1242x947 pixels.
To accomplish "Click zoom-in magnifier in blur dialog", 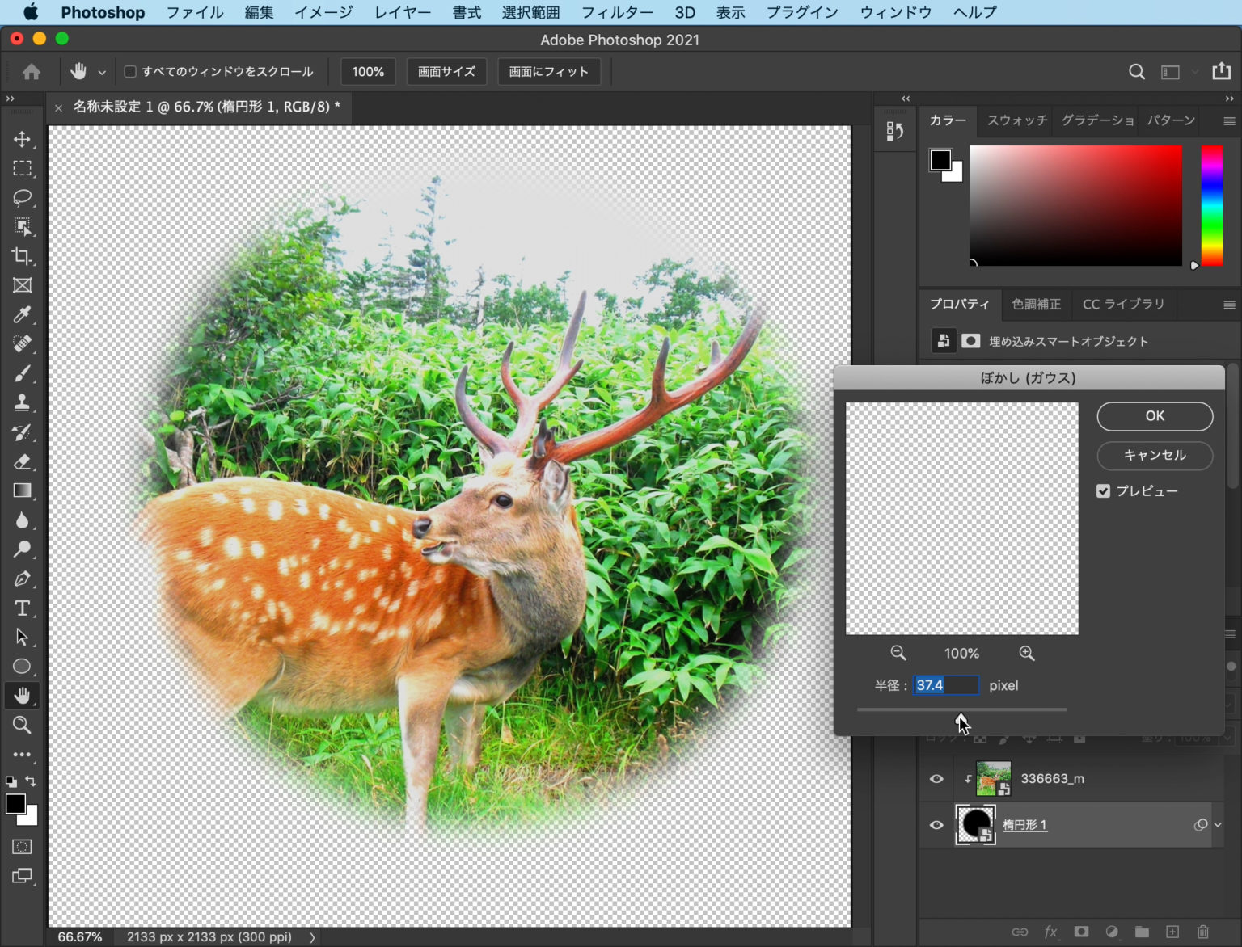I will [x=1027, y=653].
